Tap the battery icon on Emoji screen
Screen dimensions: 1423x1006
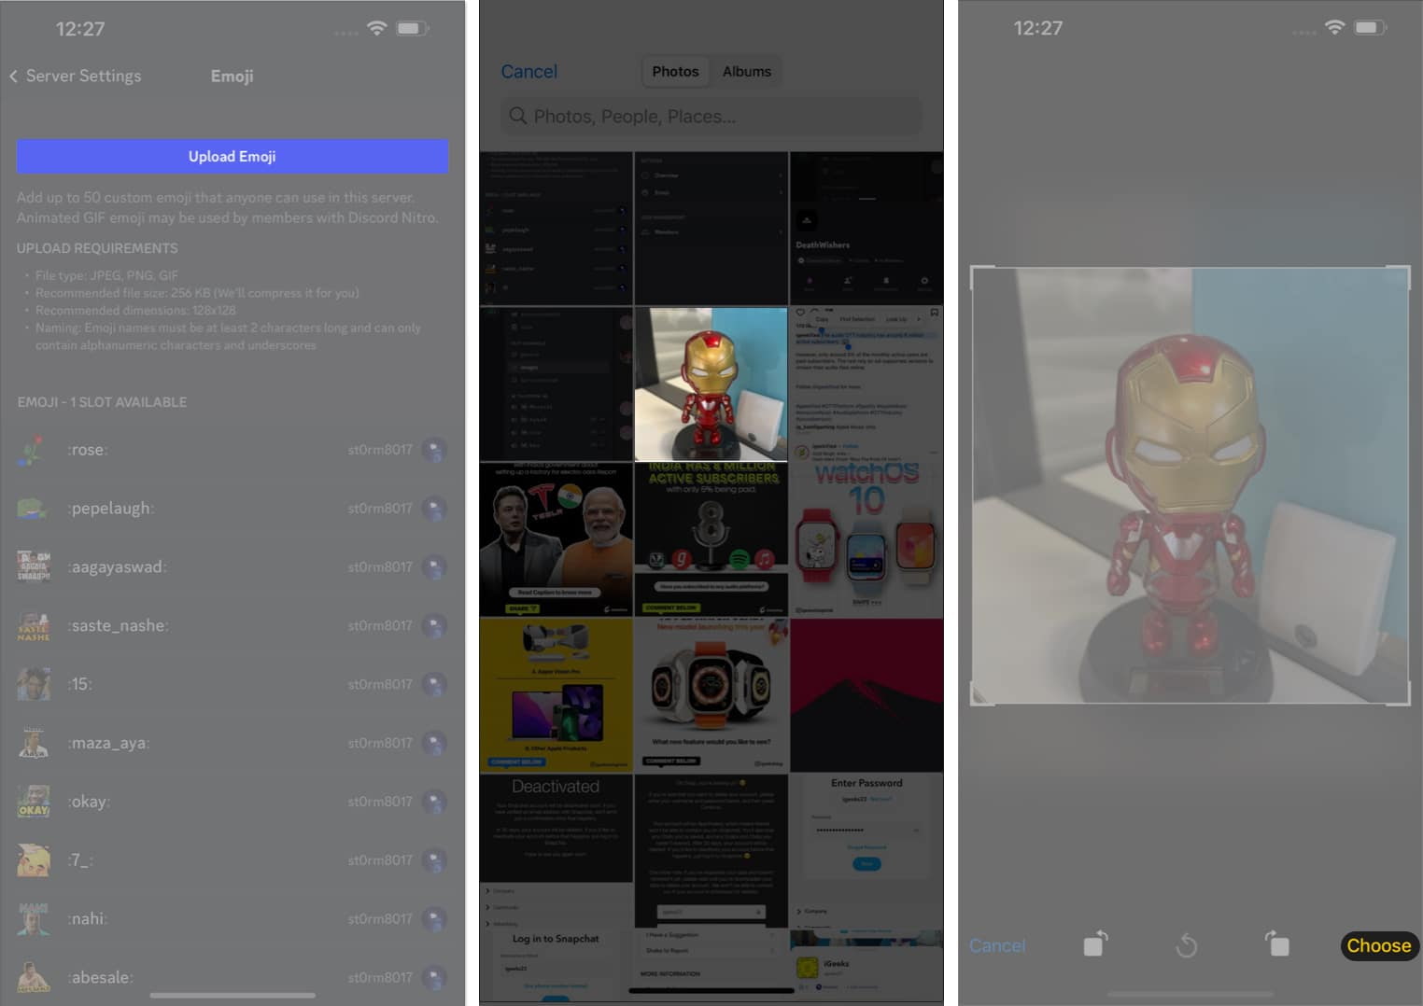412,29
